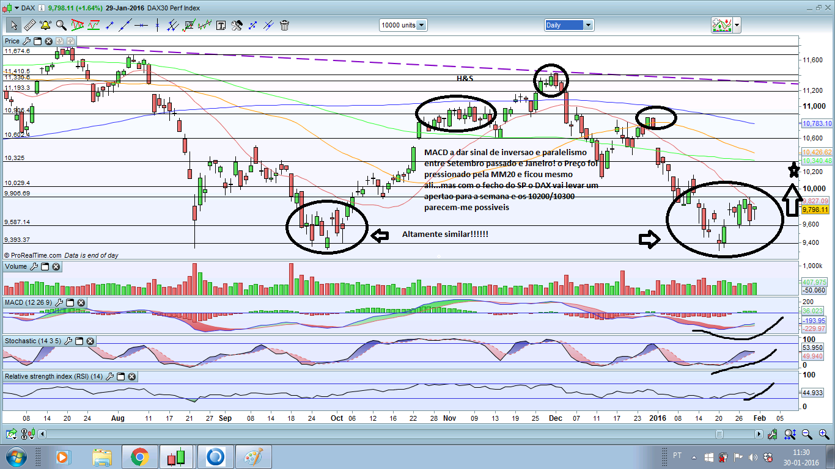Open hammer and wrench drawing settings
Viewport: 835px width, 469px height.
coord(237,25)
